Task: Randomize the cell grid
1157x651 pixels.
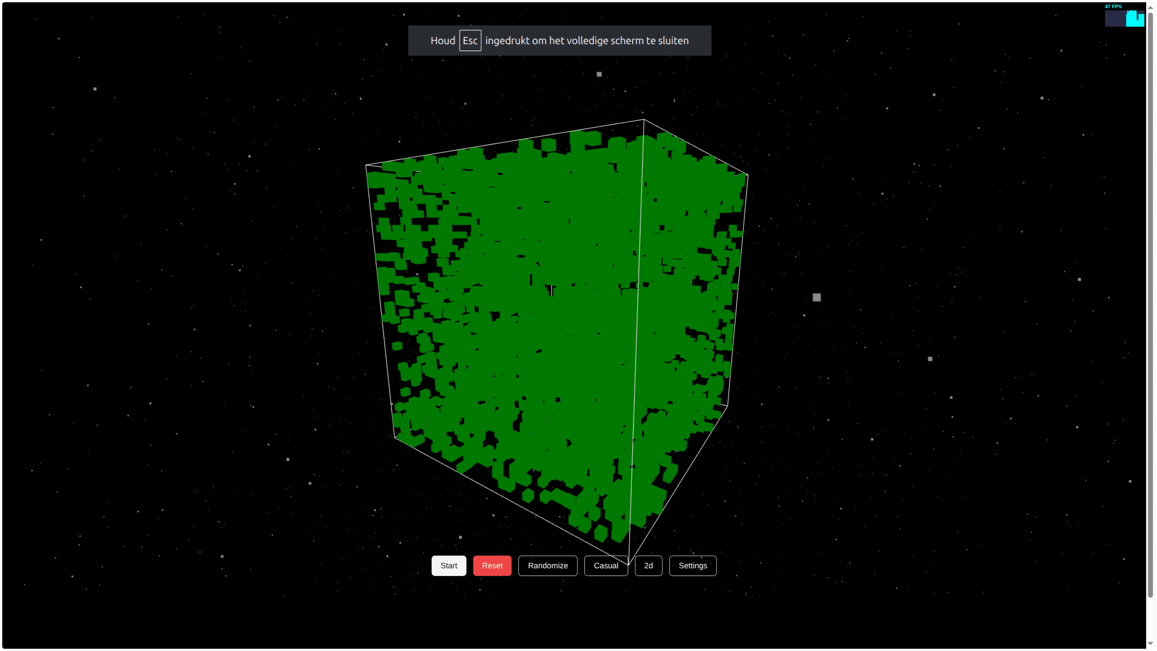Action: pos(547,566)
